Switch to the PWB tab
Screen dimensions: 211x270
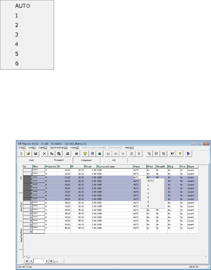click(x=31, y=160)
